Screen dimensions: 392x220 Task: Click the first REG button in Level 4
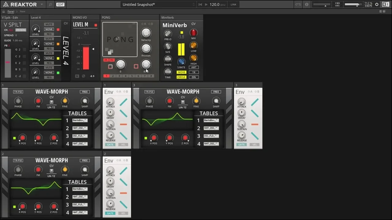coord(49,34)
